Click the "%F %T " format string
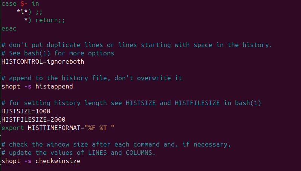This screenshot has height=171, width=301. click(x=99, y=128)
